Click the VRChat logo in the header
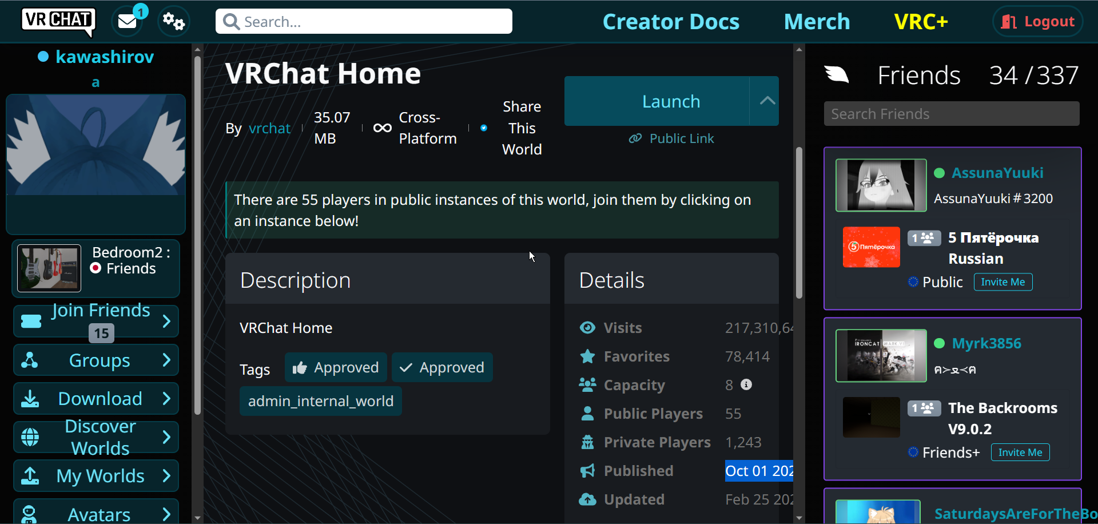1098x524 pixels. pos(58,21)
